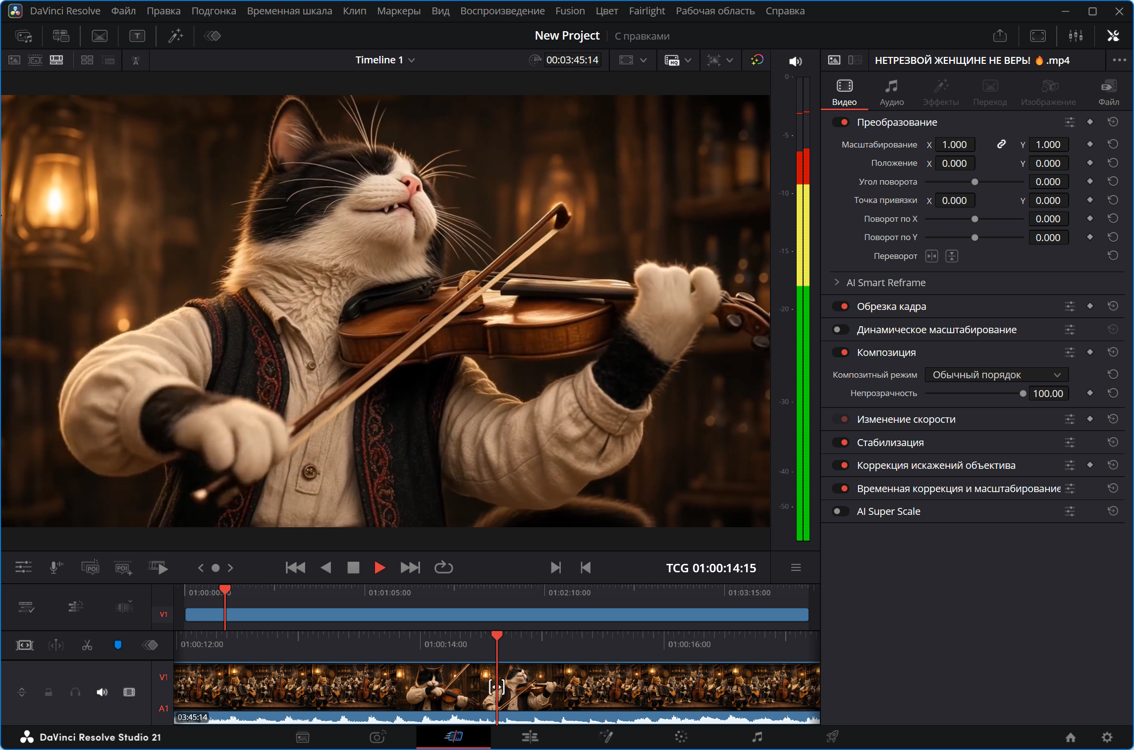Mute audio via timeline speaker icon

click(102, 692)
